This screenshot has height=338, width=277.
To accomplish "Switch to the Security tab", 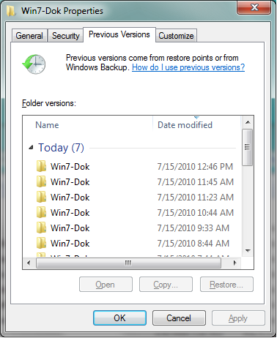I will 65,36.
